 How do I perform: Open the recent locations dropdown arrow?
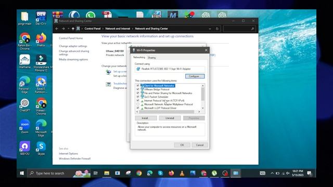pyautogui.click(x=68, y=29)
